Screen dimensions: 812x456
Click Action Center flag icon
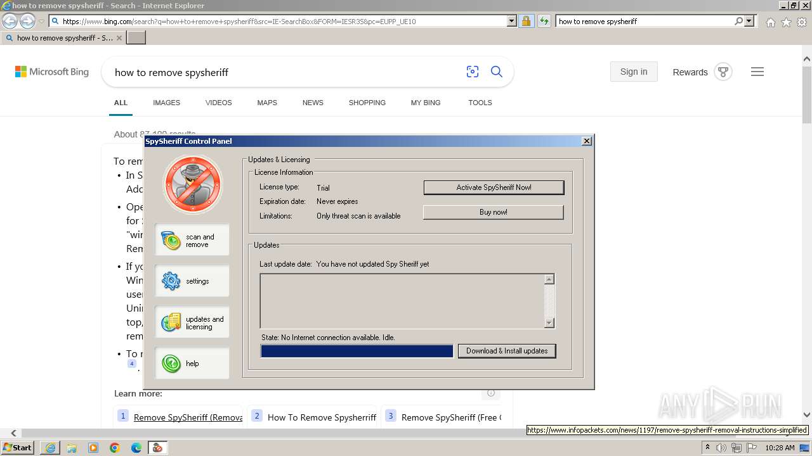coord(752,448)
